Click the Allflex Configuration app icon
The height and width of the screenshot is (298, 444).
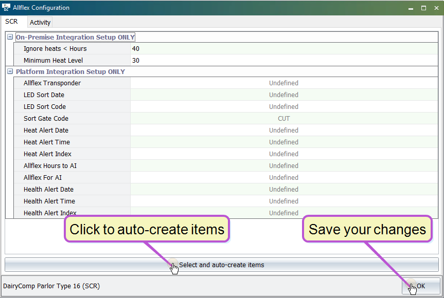6,8
